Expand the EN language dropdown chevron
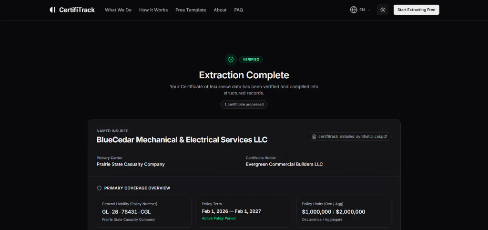The width and height of the screenshot is (488, 230). pyautogui.click(x=369, y=10)
